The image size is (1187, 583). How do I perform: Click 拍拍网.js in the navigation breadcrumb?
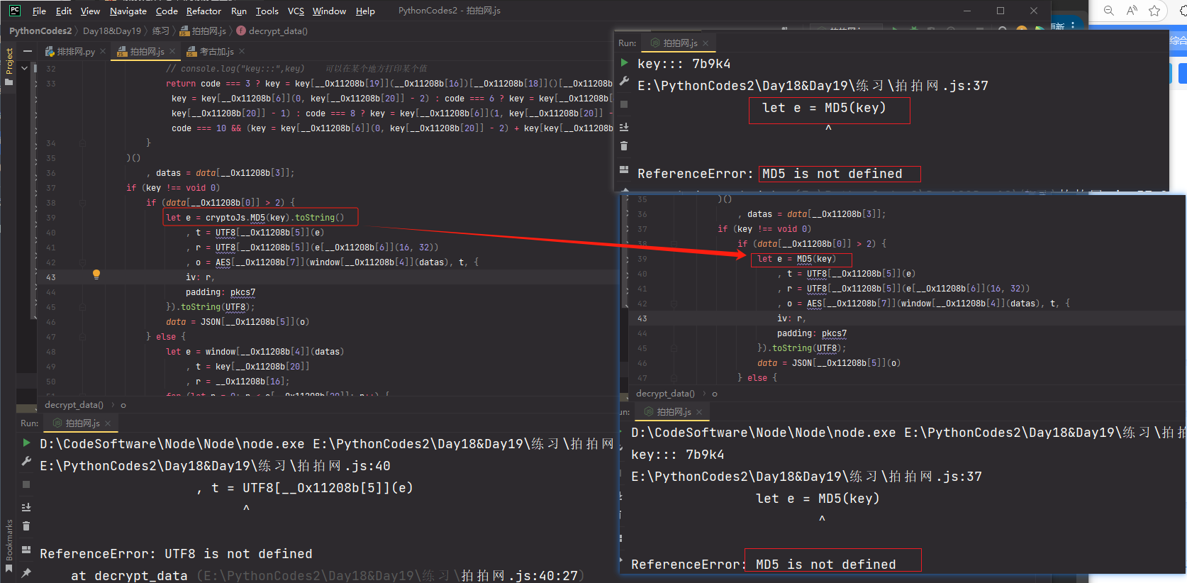(204, 30)
